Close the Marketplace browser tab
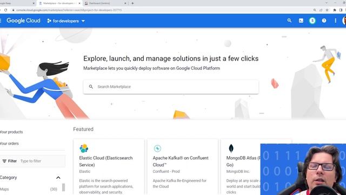346x195 pixels. (x=79, y=3)
